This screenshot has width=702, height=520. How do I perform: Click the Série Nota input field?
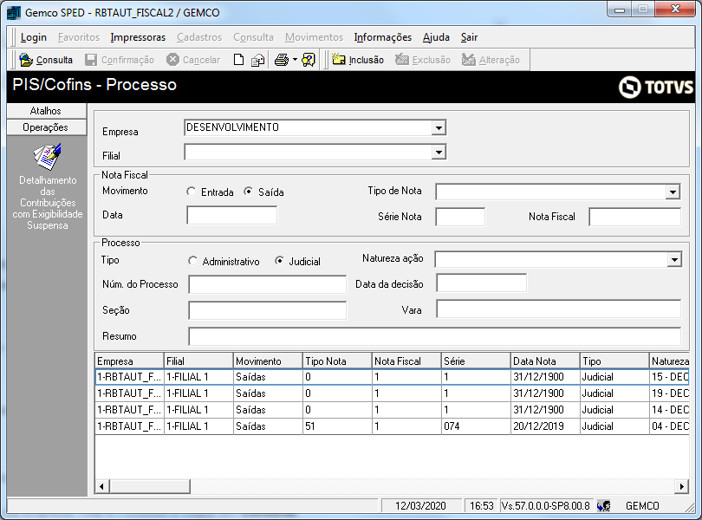[460, 217]
